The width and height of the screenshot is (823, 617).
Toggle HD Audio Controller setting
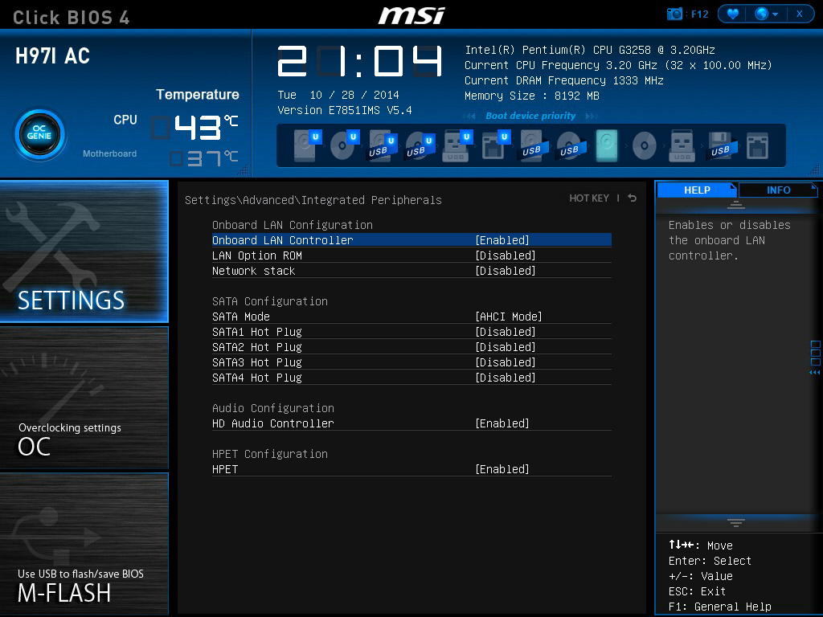click(502, 423)
